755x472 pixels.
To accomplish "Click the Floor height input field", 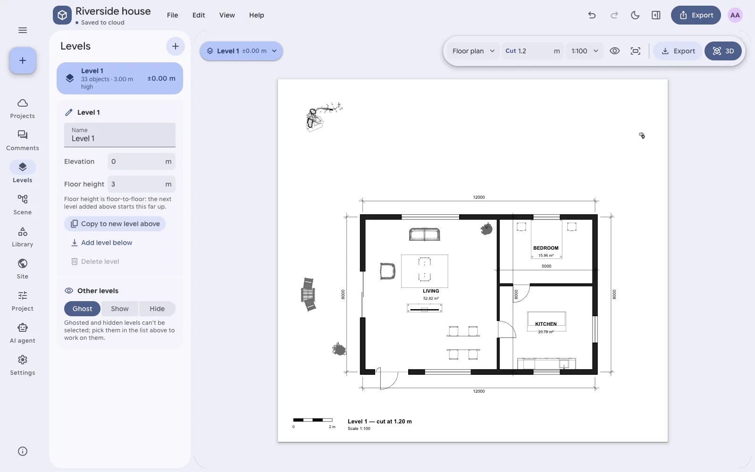I will click(x=142, y=184).
